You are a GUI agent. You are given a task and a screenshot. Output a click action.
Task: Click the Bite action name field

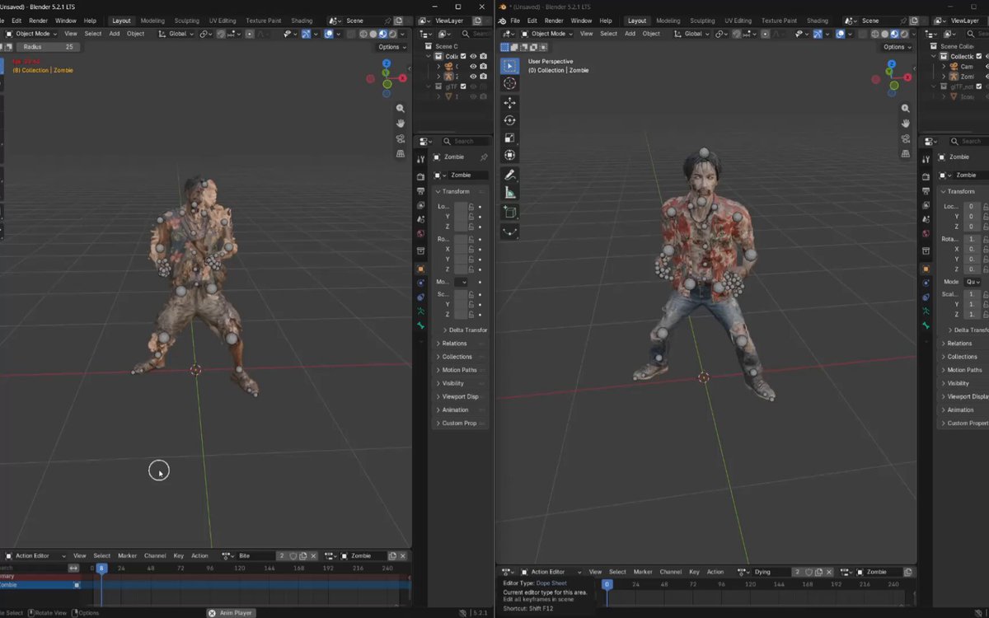pyautogui.click(x=255, y=556)
